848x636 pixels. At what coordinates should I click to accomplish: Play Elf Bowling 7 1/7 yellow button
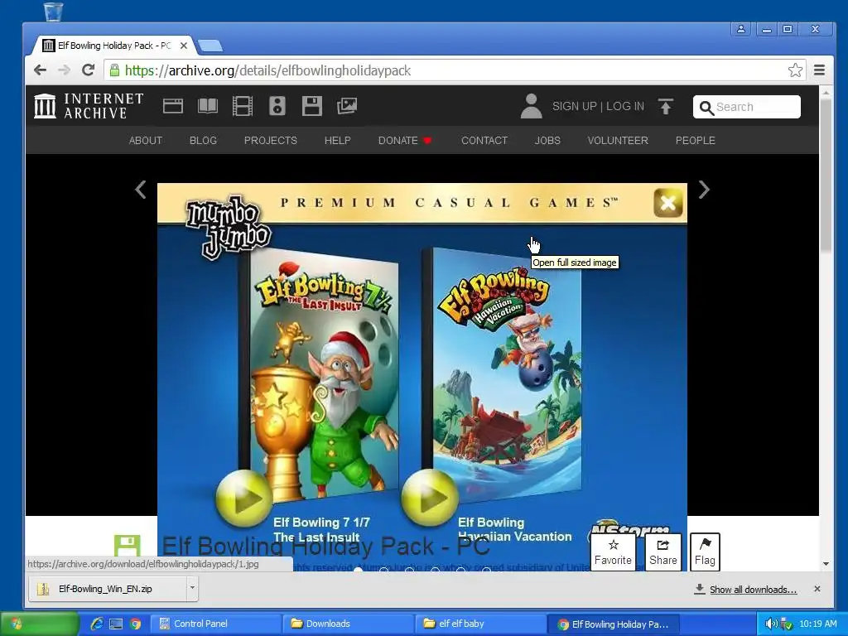[x=244, y=498]
